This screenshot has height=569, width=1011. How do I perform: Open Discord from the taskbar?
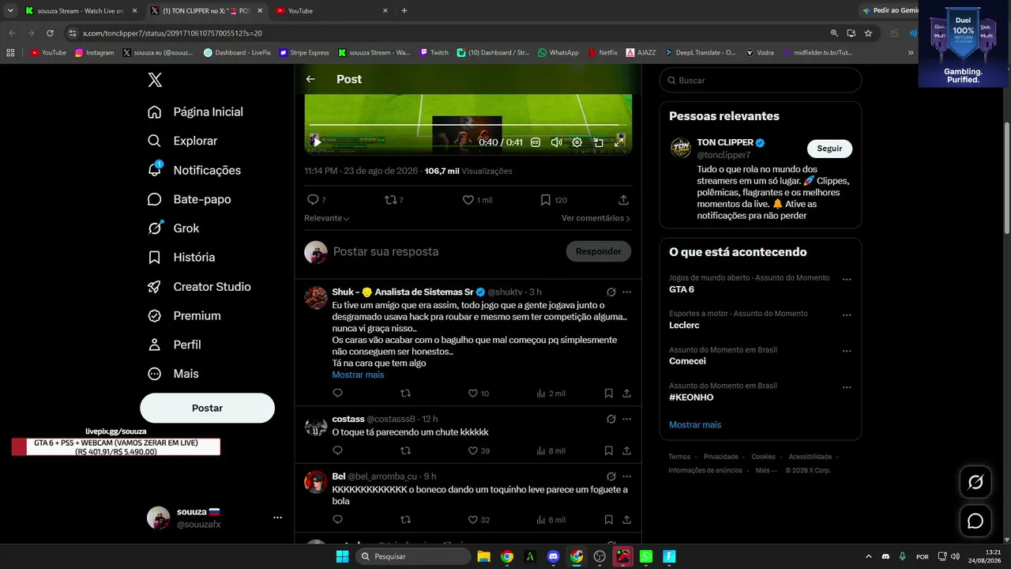553,556
